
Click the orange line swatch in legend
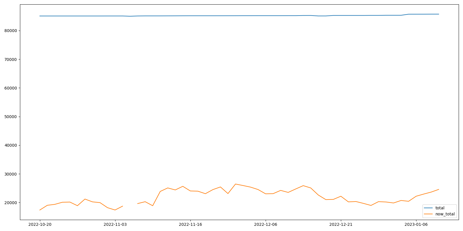[428, 214]
